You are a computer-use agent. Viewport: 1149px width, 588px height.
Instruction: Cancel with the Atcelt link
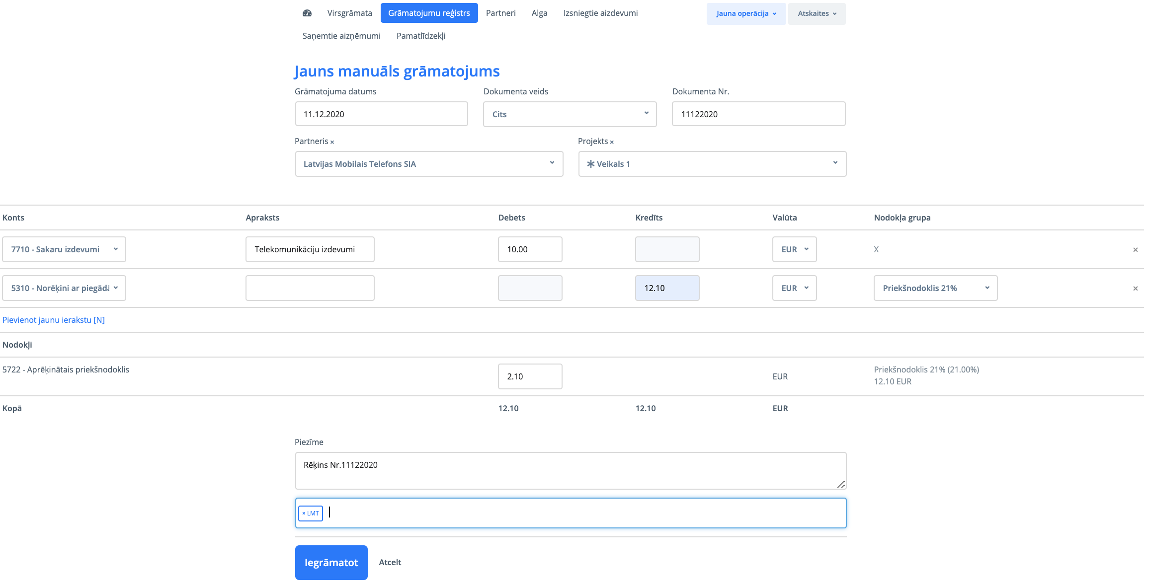tap(390, 562)
